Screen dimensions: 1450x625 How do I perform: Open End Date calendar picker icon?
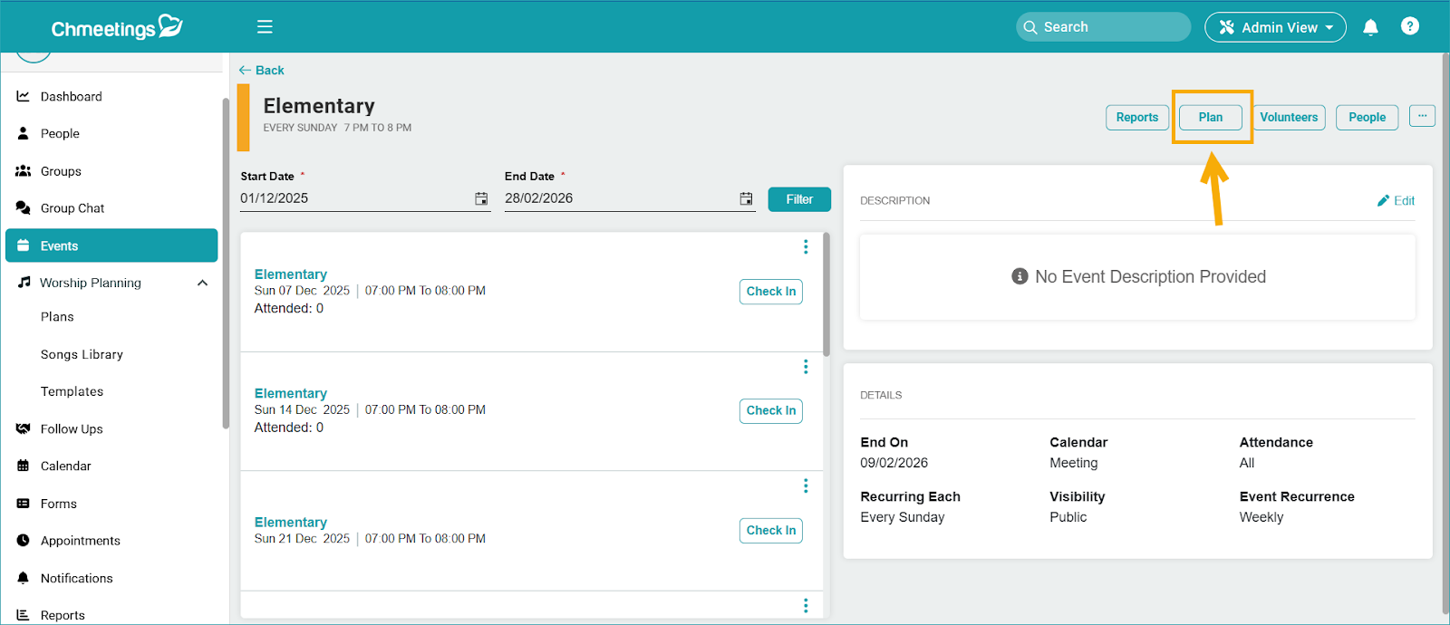click(x=746, y=198)
